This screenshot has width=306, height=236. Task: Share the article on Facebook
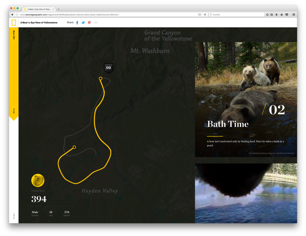(x=77, y=22)
